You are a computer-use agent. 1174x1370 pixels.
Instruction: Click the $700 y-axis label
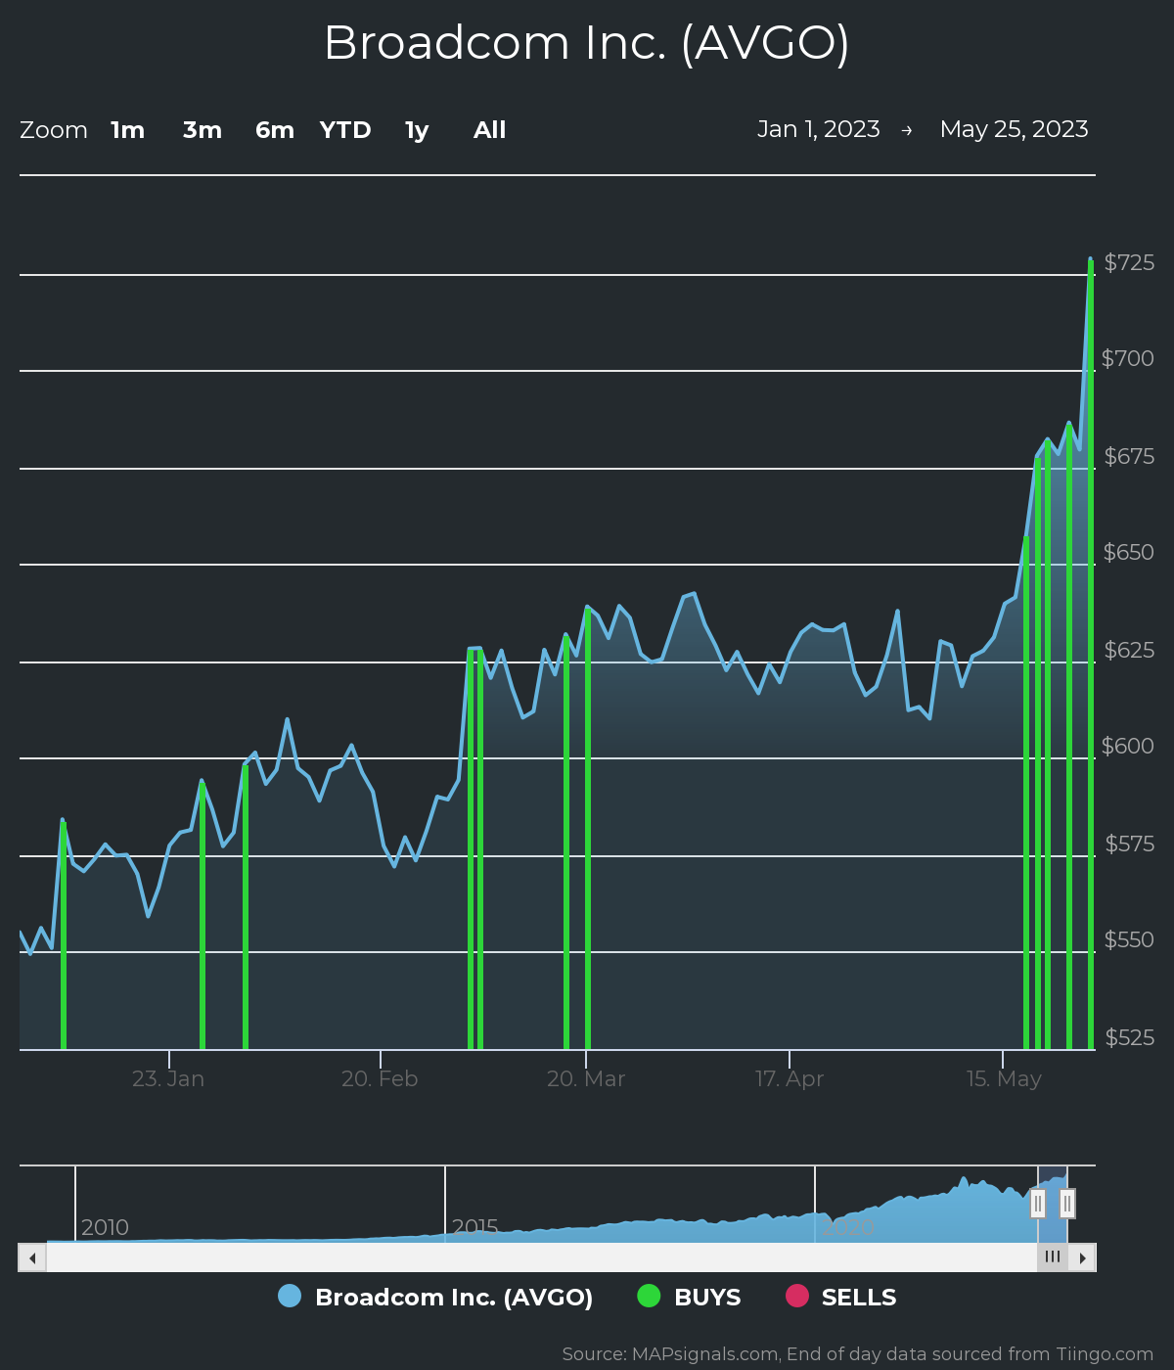click(1128, 358)
